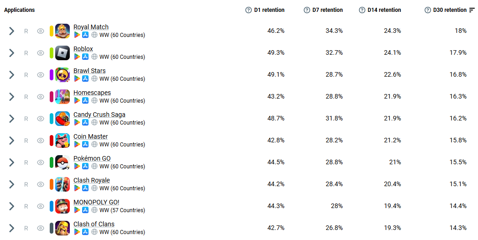The width and height of the screenshot is (478, 240).
Task: Toggle the eye icon for MONOPOLY GO!
Action: click(41, 206)
